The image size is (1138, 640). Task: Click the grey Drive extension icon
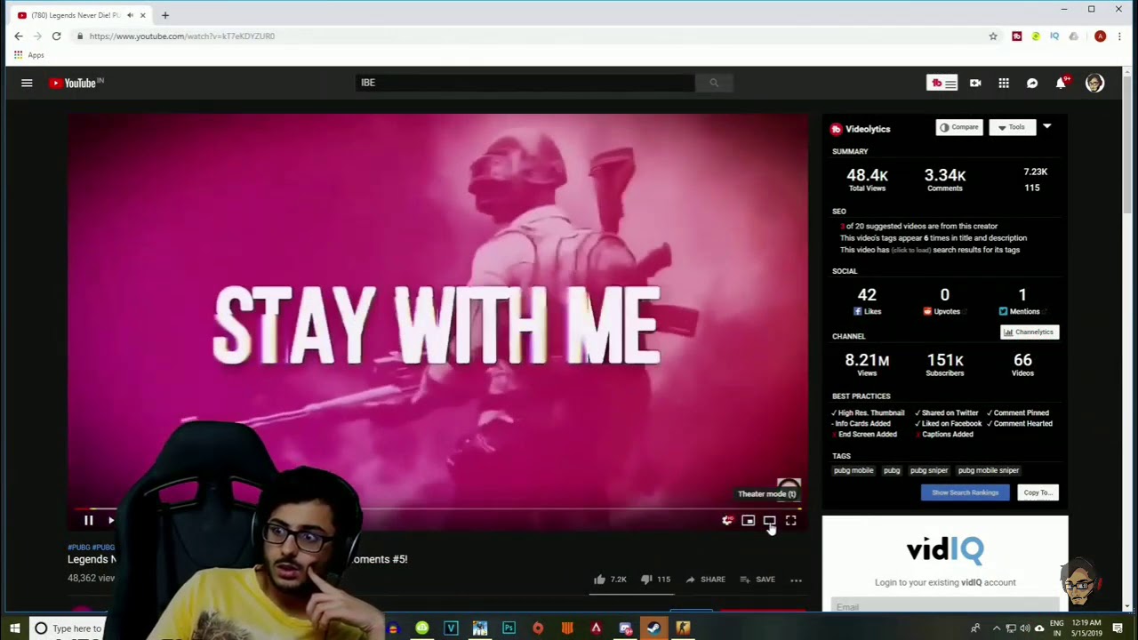coord(1074,36)
